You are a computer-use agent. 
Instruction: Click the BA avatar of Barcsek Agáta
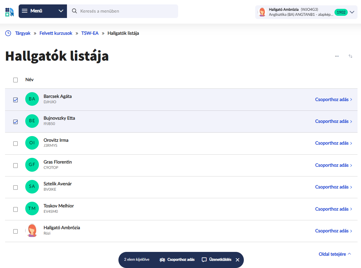pyautogui.click(x=32, y=99)
